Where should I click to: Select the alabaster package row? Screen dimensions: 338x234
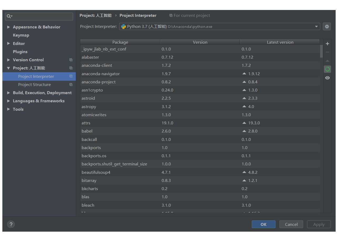point(200,57)
